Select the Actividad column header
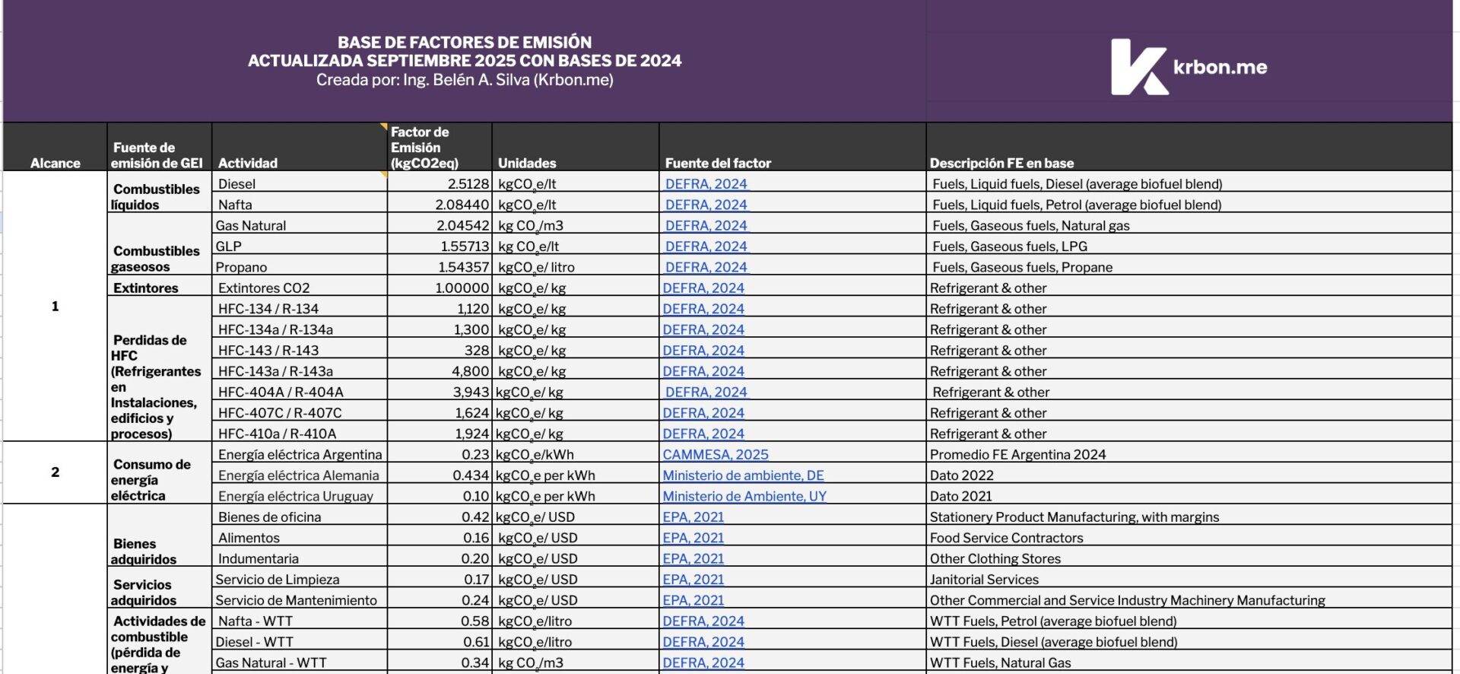Screen dimensions: 1460x674 300,147
